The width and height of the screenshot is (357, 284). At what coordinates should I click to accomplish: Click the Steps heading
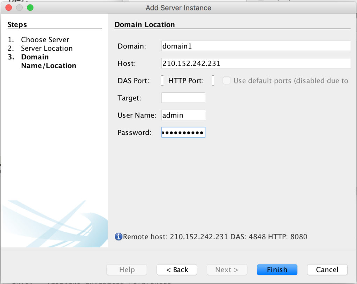point(17,24)
